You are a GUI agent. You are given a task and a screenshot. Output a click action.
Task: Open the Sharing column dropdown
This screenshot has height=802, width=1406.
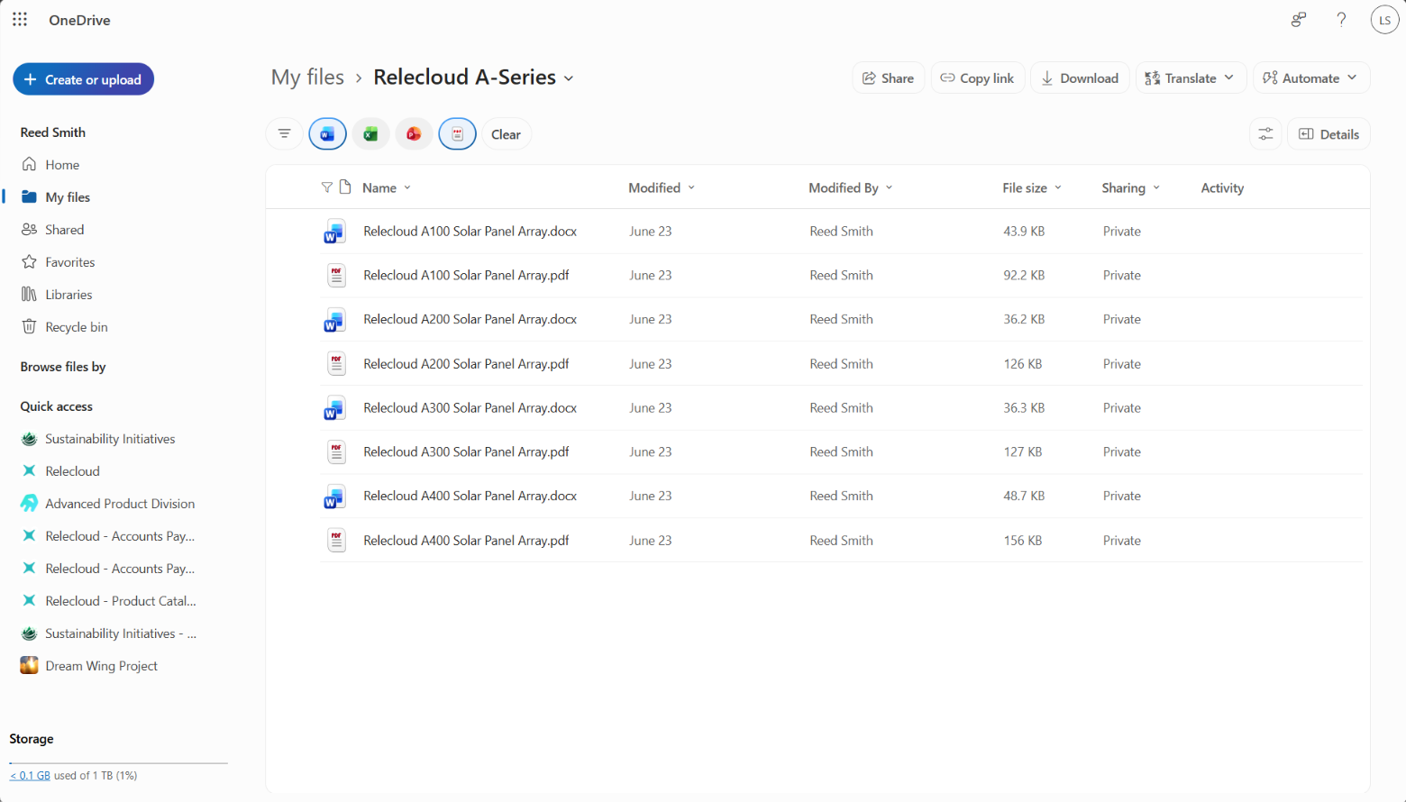click(1131, 187)
